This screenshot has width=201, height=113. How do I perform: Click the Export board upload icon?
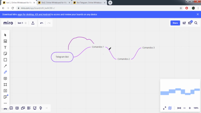(33, 23)
